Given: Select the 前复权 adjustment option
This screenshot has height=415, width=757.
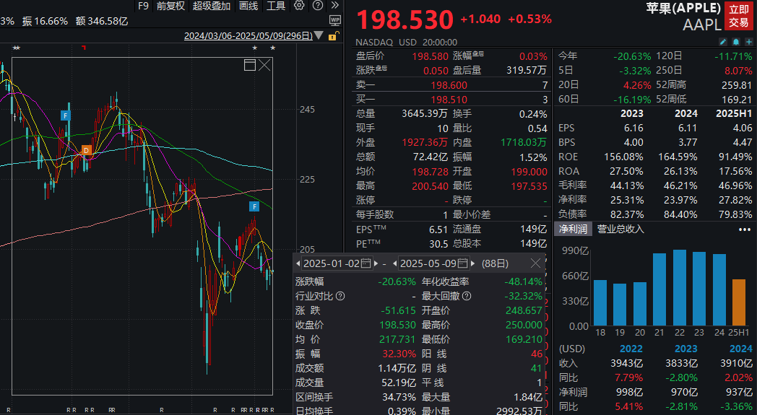Looking at the screenshot, I should 170,6.
